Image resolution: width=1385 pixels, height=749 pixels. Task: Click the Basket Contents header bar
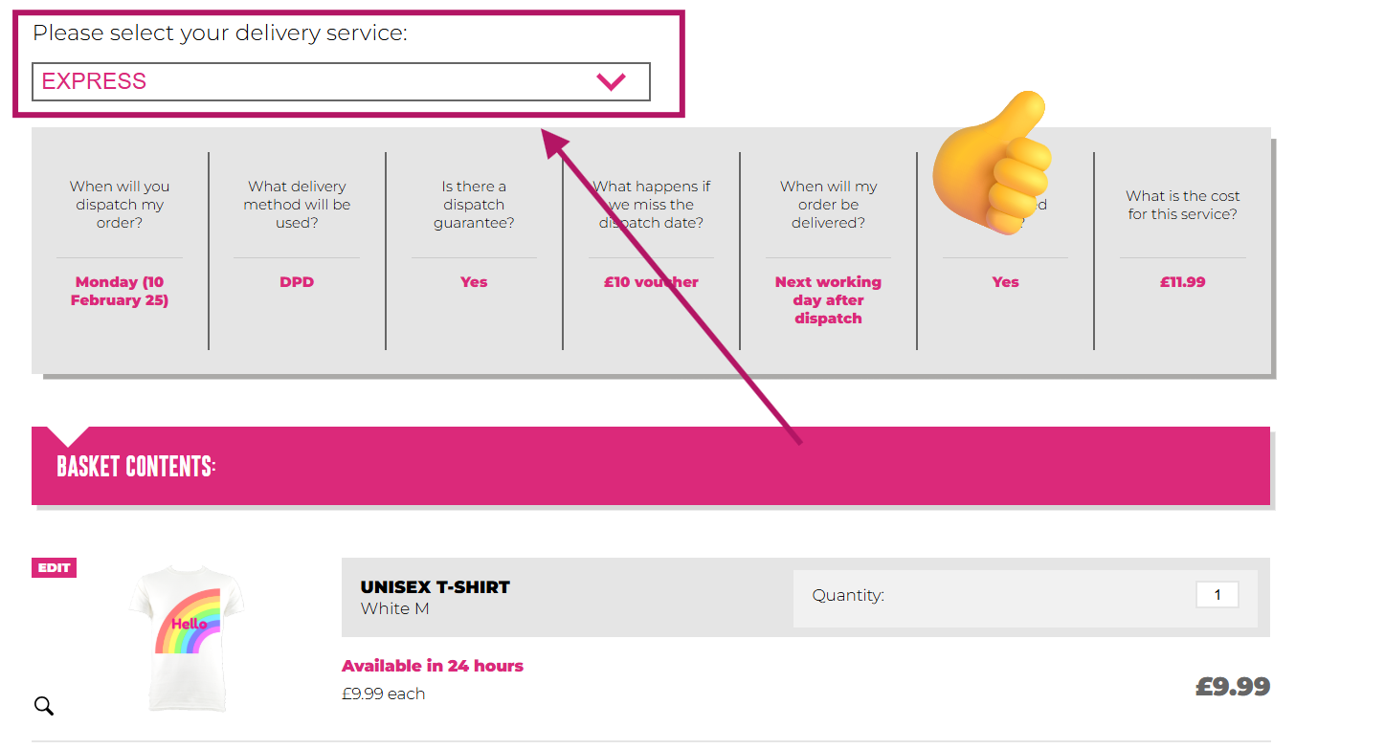(x=651, y=466)
